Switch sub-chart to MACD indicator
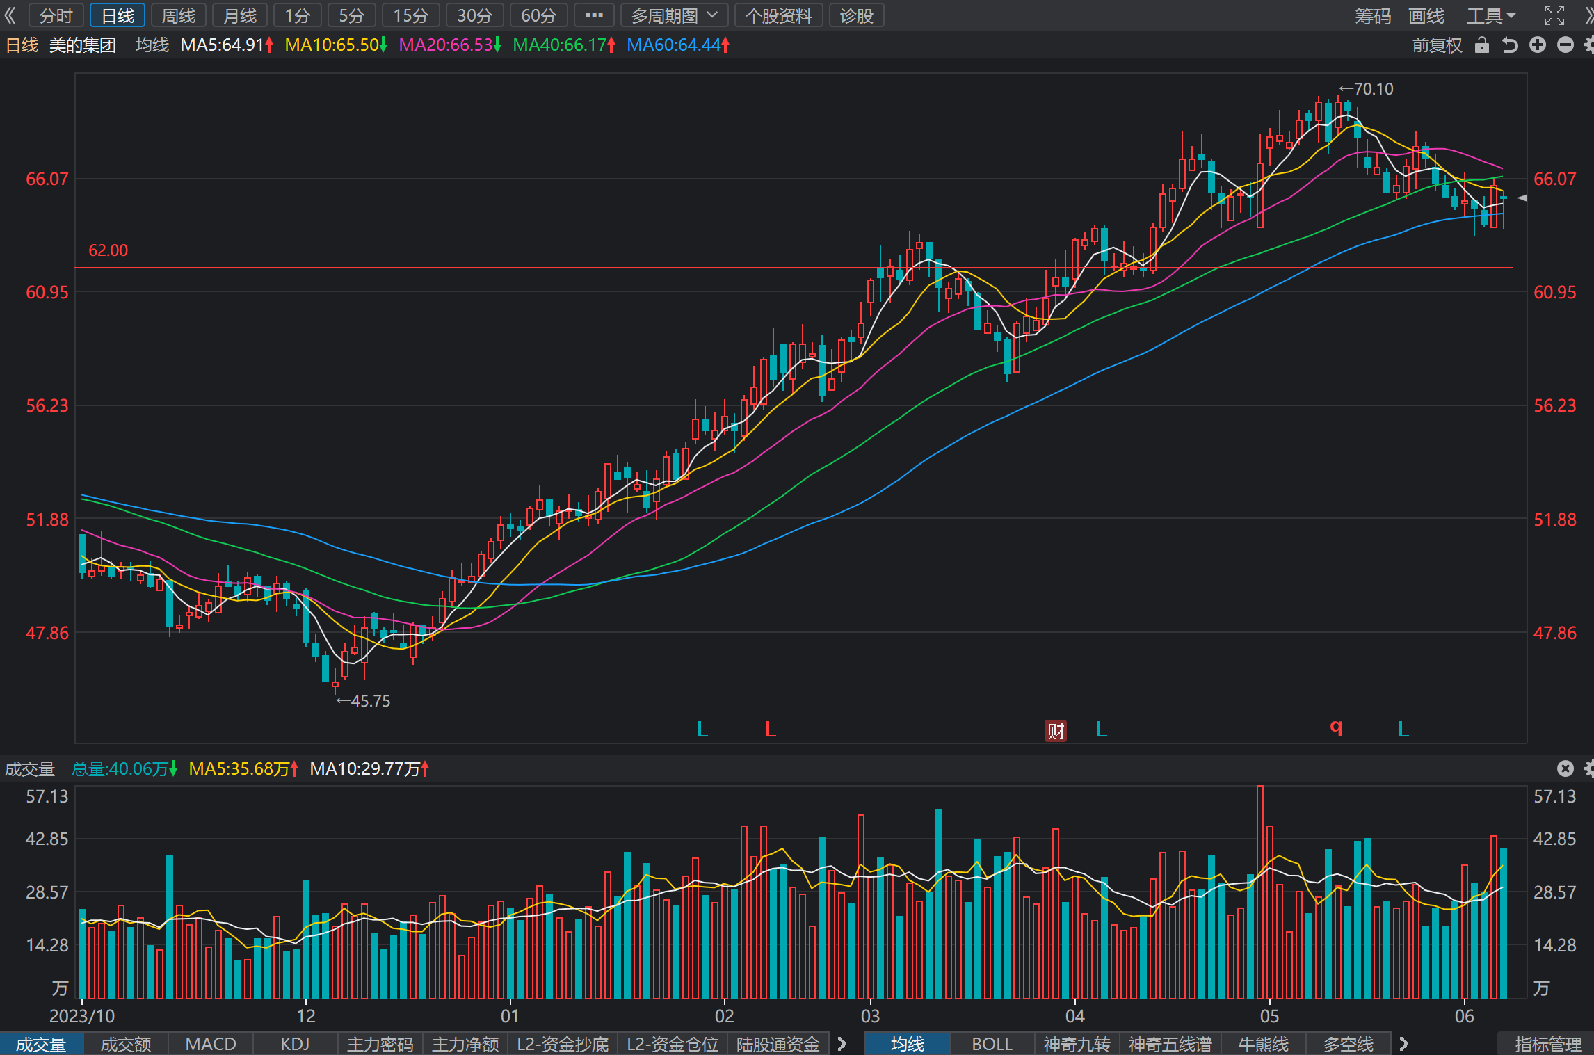 (x=211, y=1044)
